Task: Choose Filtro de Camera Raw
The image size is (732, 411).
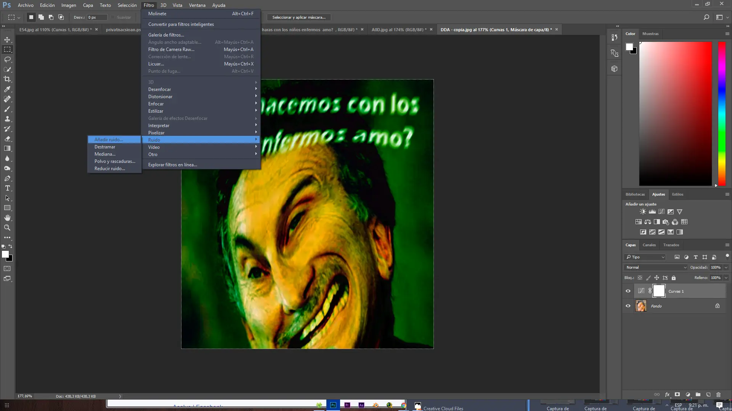Action: point(201,49)
